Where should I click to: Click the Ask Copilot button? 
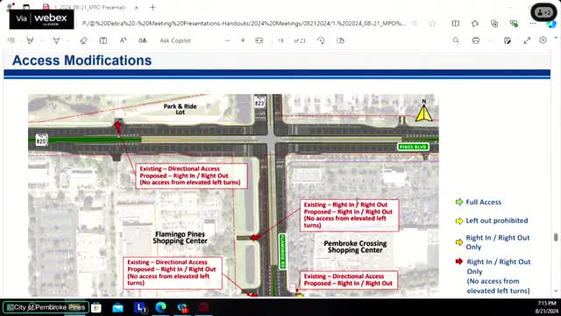coord(175,40)
